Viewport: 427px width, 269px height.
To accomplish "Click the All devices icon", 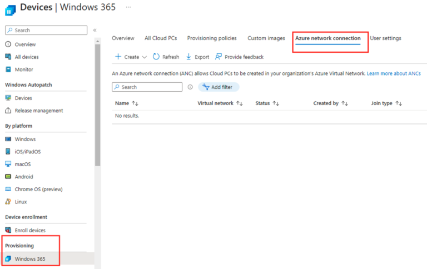I will 8,57.
